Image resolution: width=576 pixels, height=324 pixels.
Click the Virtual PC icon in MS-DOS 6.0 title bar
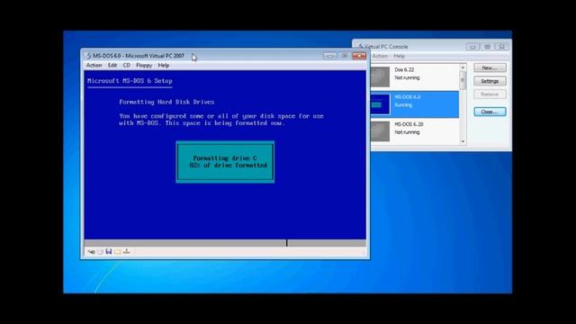point(88,56)
